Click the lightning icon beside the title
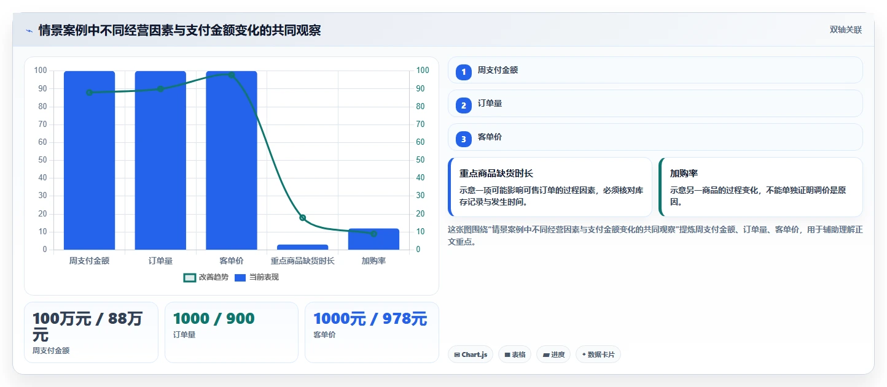The image size is (887, 387). tap(29, 30)
